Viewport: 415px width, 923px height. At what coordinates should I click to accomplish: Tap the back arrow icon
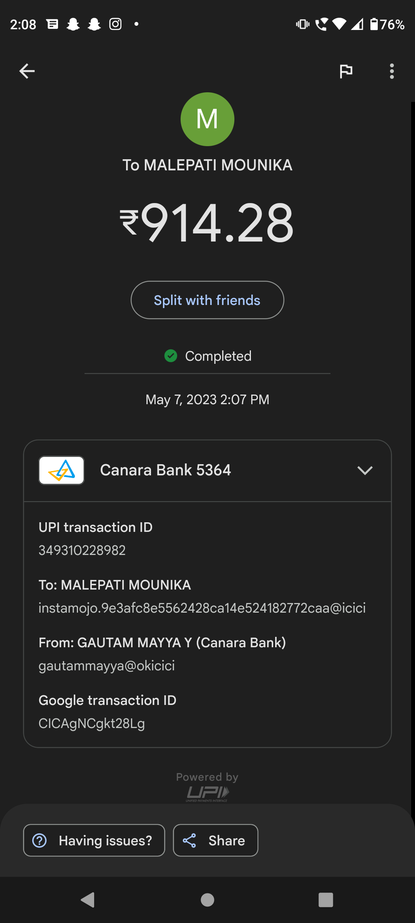coord(27,71)
